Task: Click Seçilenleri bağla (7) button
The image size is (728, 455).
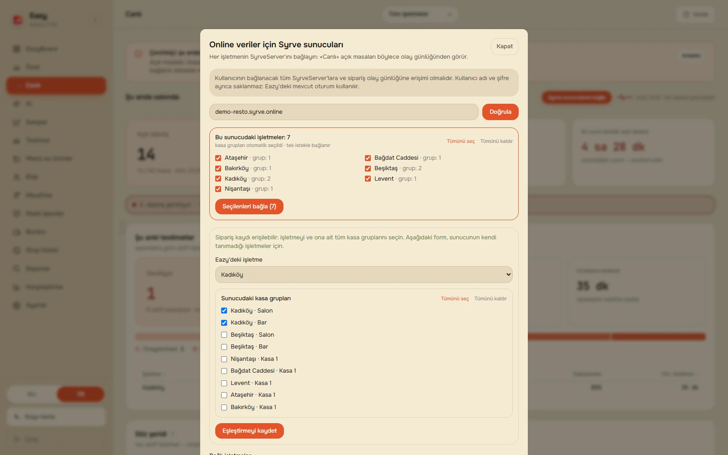Action: click(x=249, y=207)
